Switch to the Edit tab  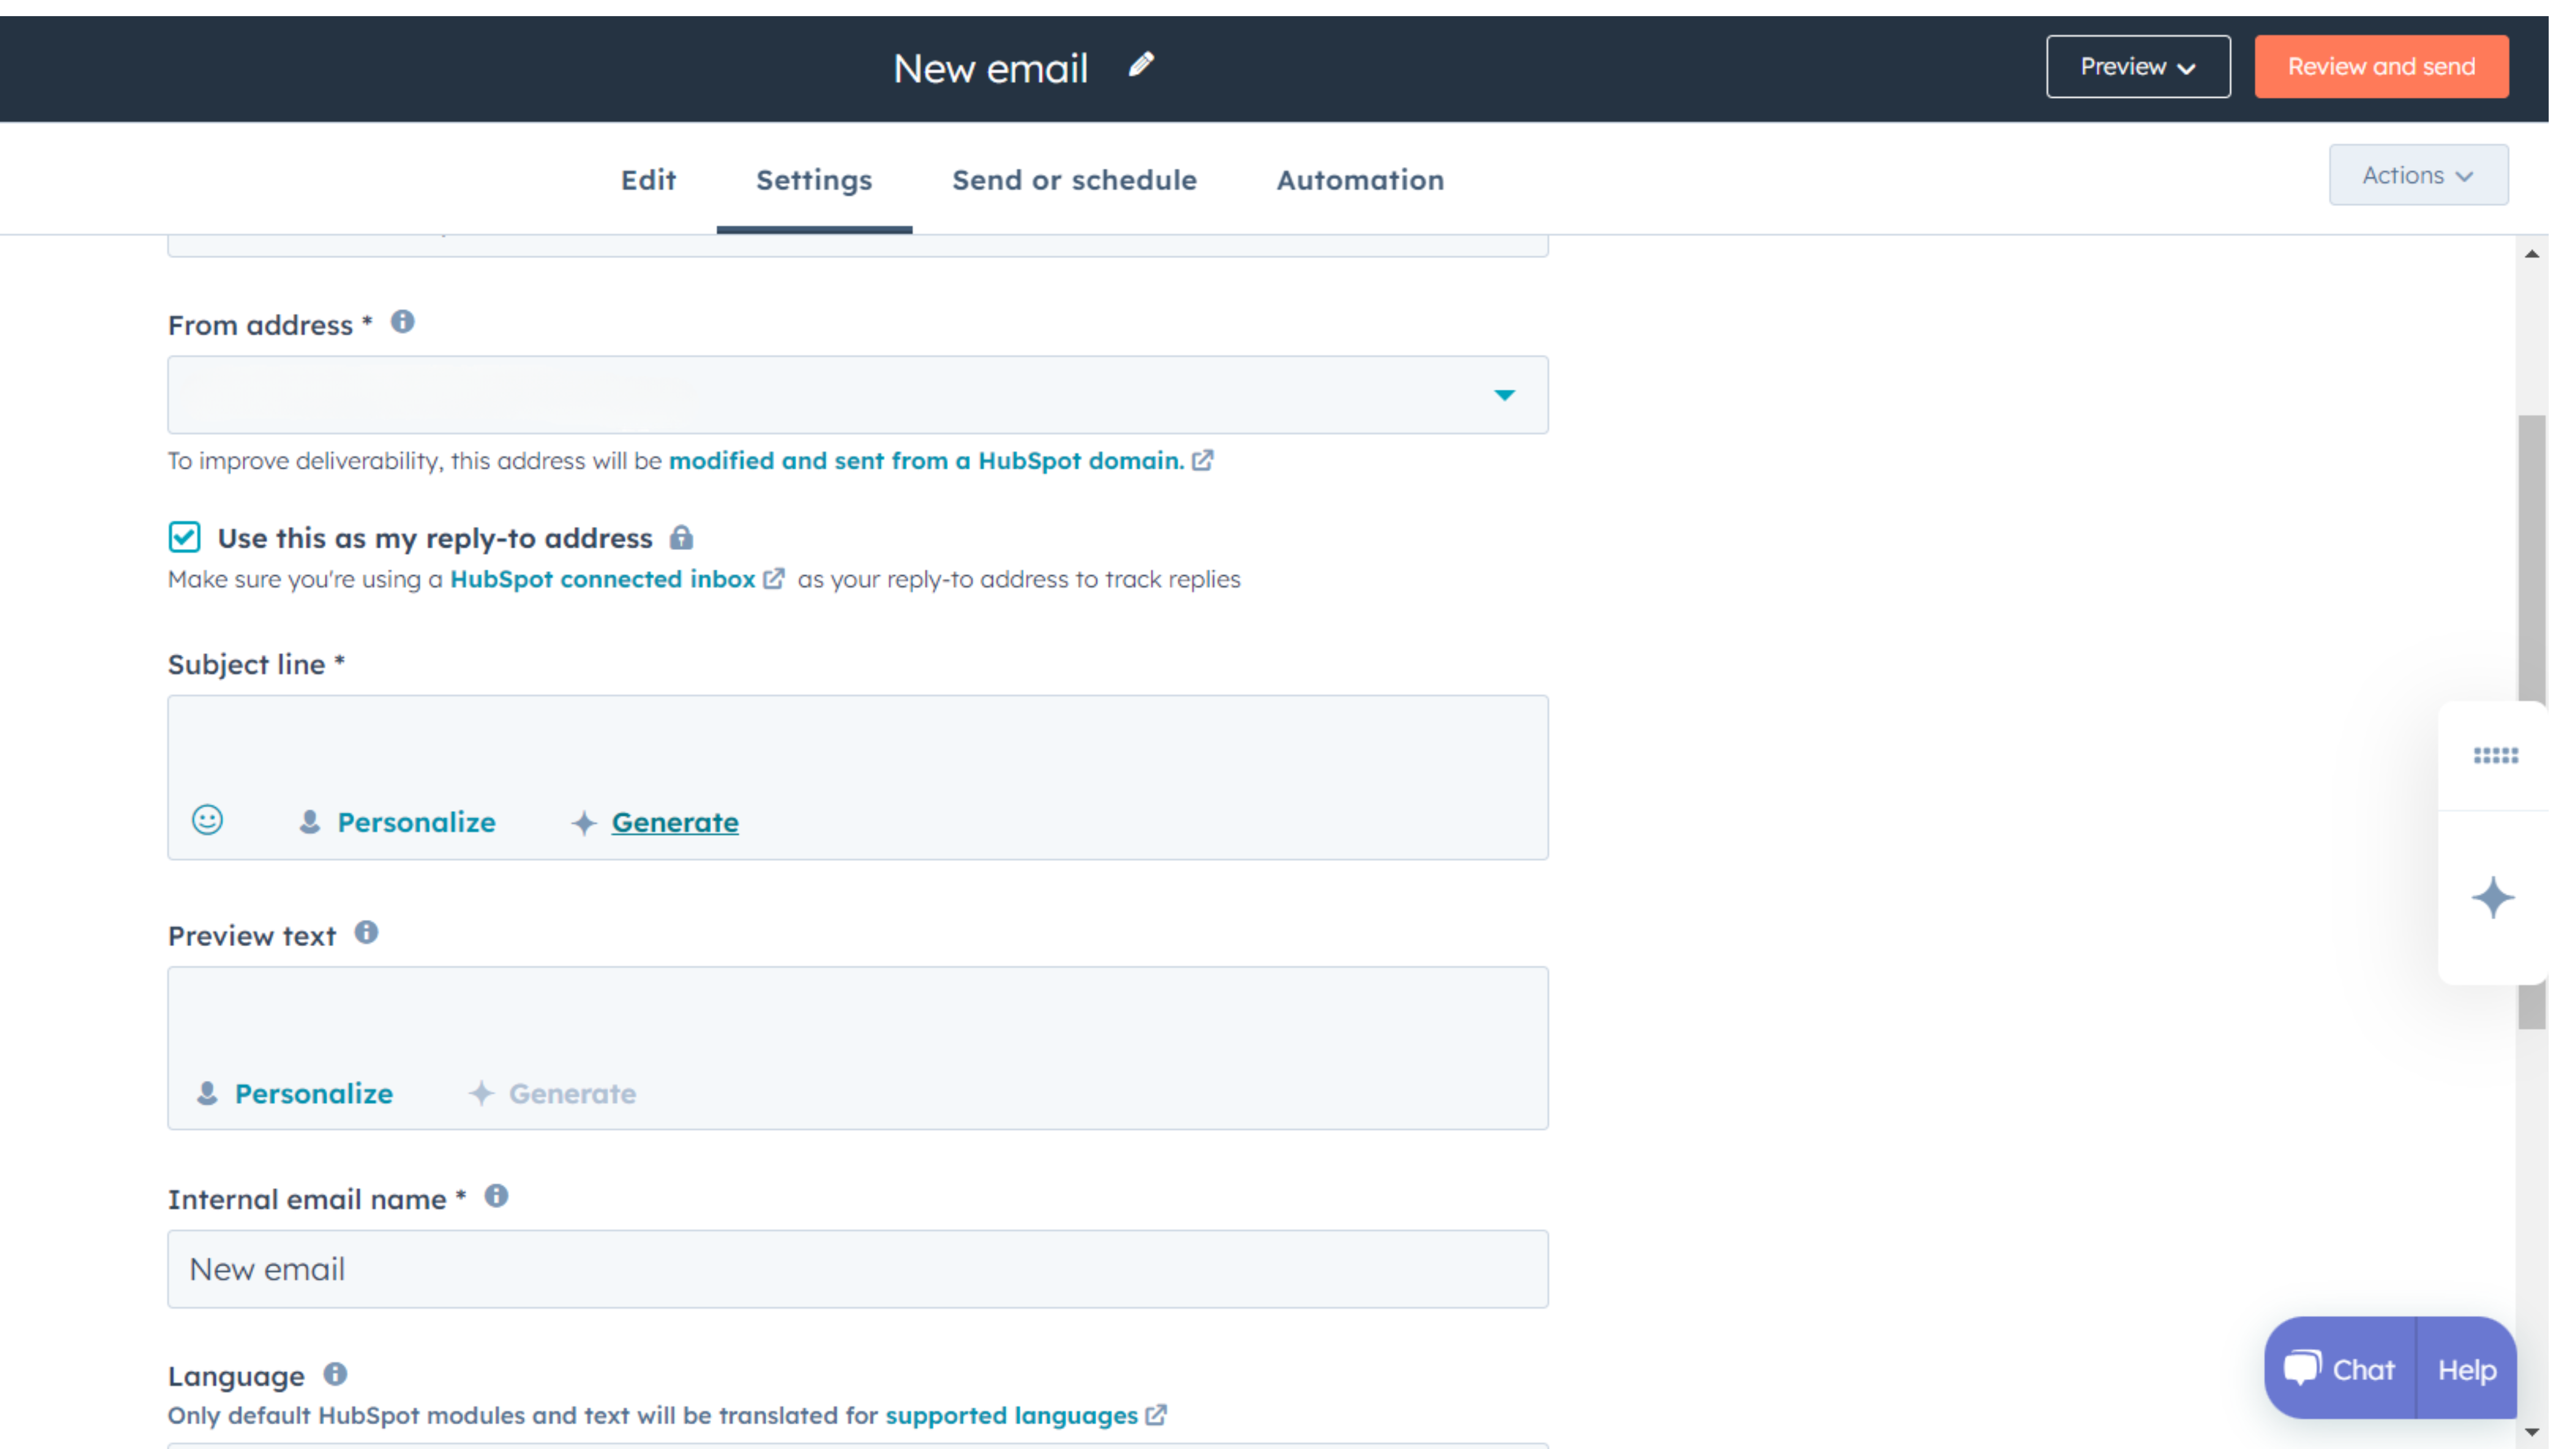[x=648, y=180]
